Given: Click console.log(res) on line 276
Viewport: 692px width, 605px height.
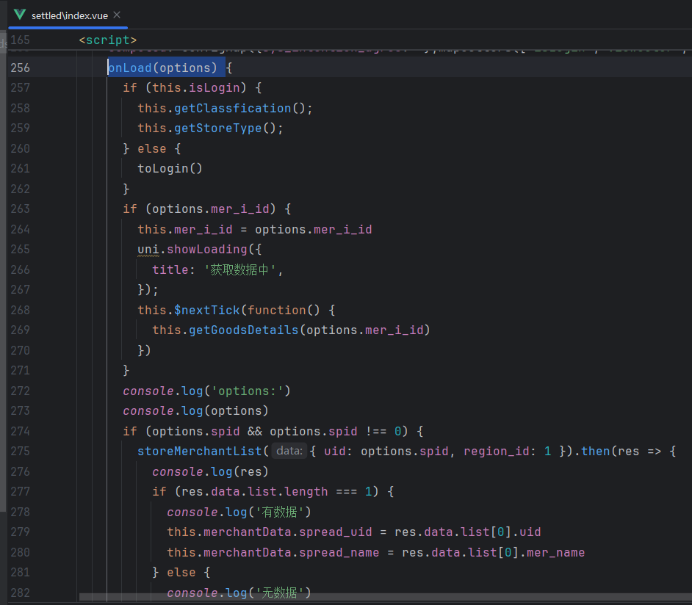Looking at the screenshot, I should point(210,472).
